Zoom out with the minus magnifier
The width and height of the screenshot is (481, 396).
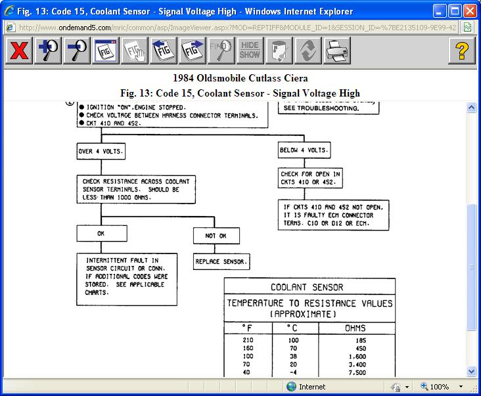pos(77,51)
